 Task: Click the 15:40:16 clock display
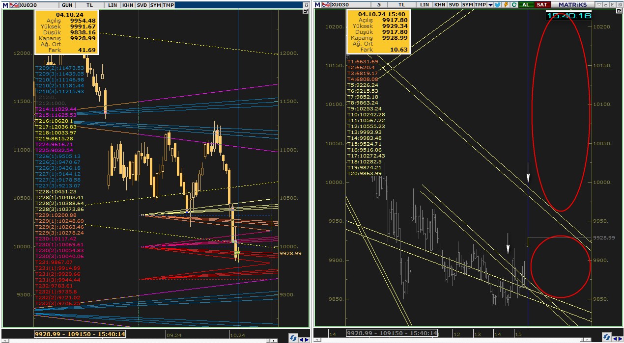[569, 16]
